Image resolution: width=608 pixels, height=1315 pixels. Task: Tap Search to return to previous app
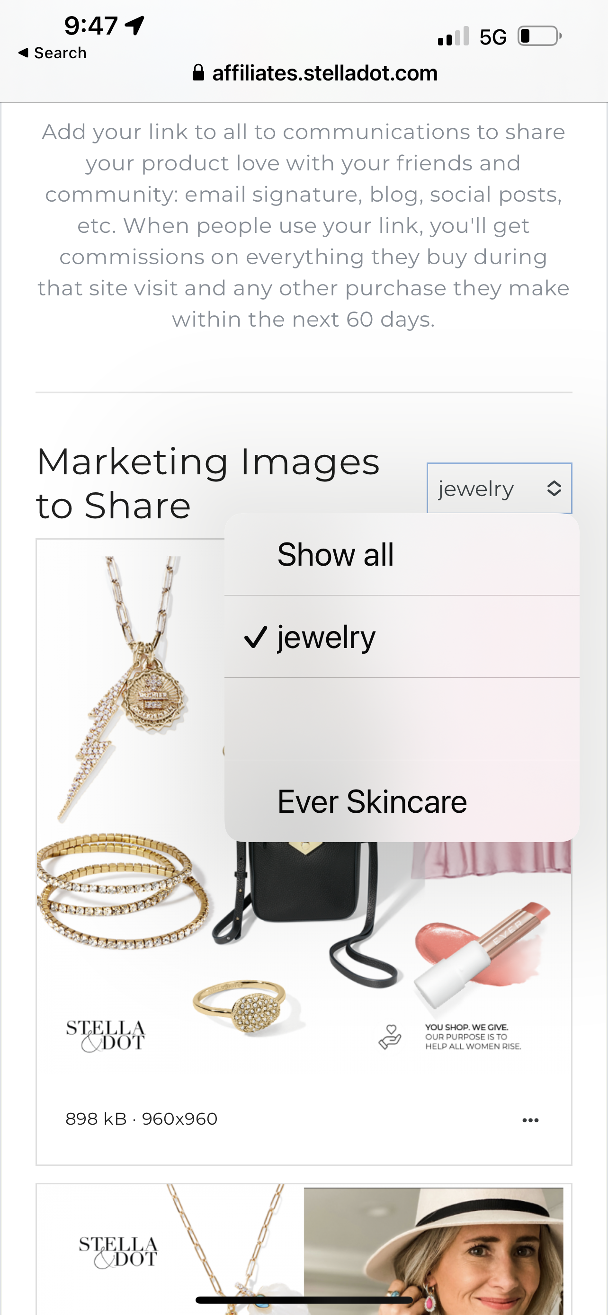pyautogui.click(x=60, y=53)
